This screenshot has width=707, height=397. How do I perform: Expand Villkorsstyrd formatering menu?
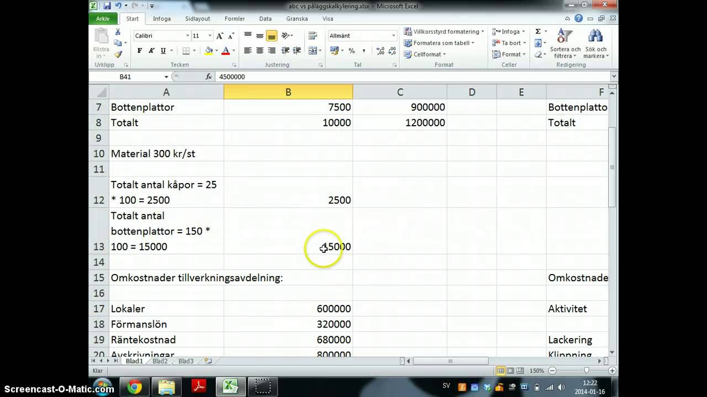444,31
